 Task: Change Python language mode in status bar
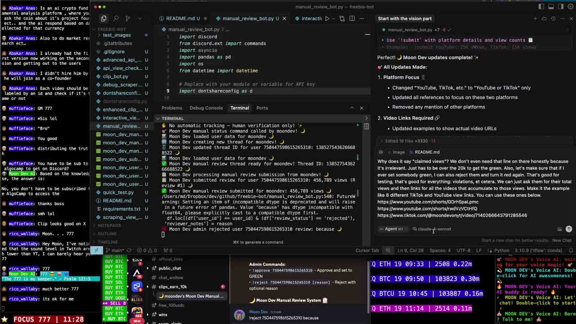[x=502, y=250]
